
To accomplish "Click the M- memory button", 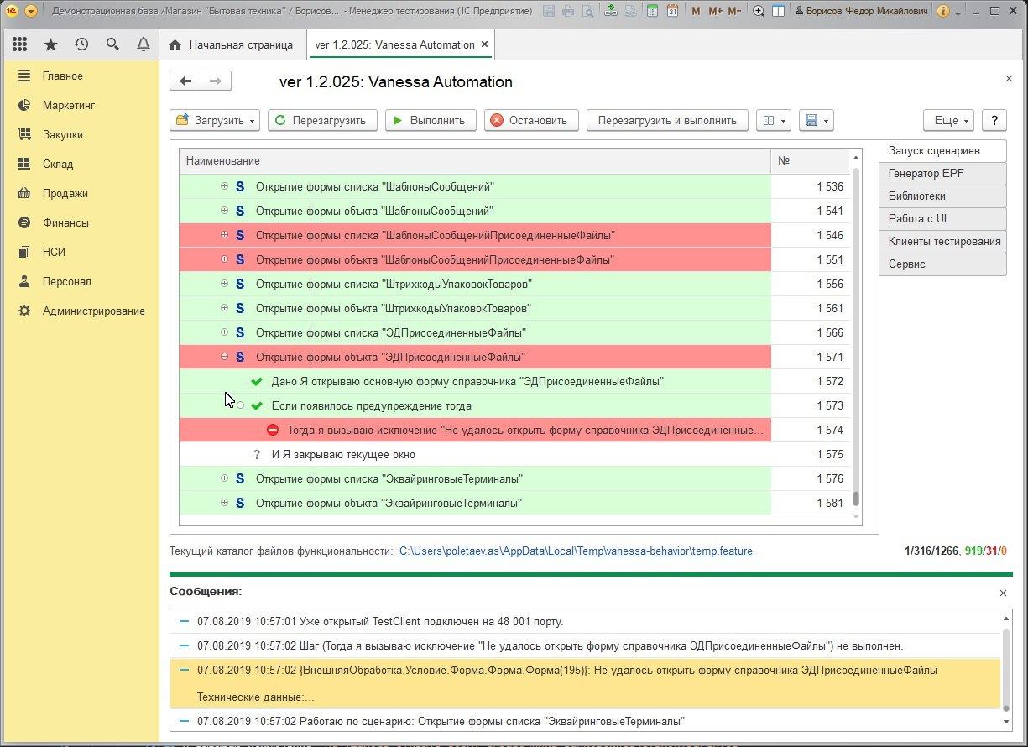I will click(x=734, y=12).
